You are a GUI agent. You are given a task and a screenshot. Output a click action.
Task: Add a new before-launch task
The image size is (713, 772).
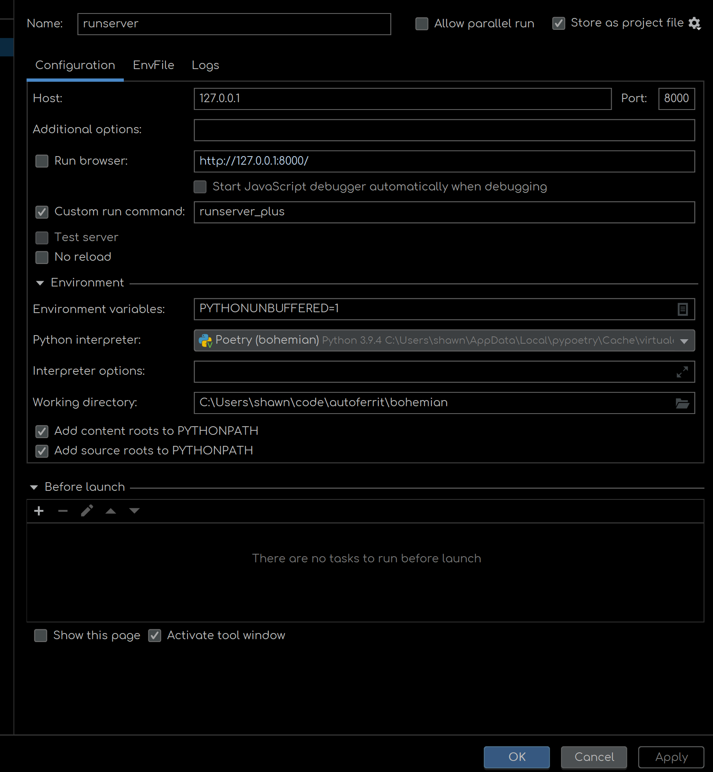click(x=39, y=511)
